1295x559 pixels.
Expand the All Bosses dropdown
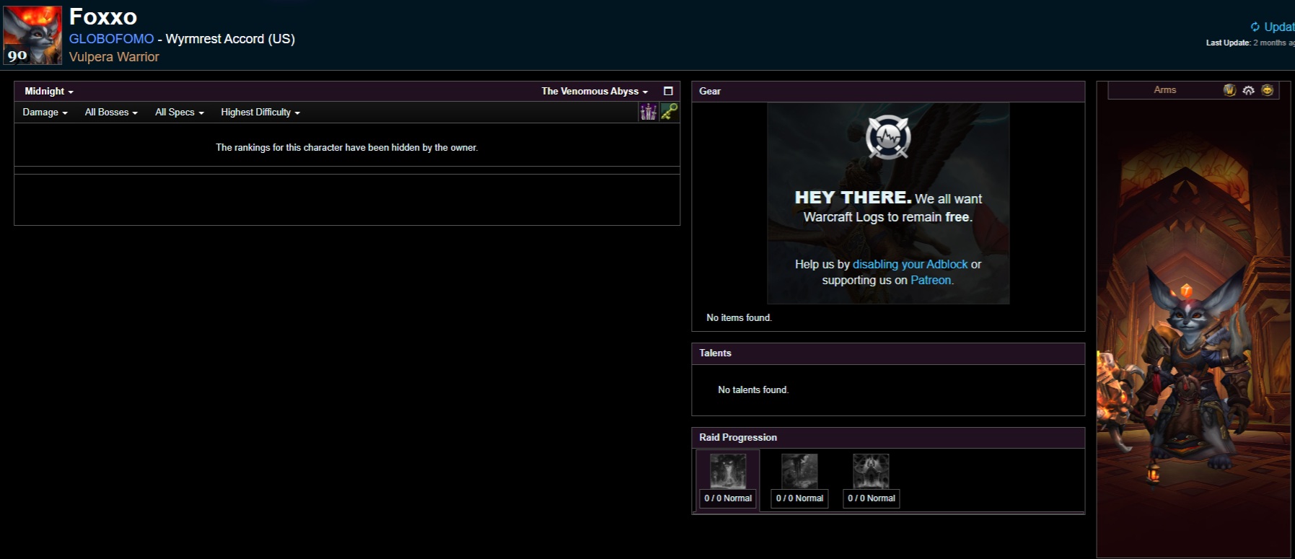(x=111, y=113)
